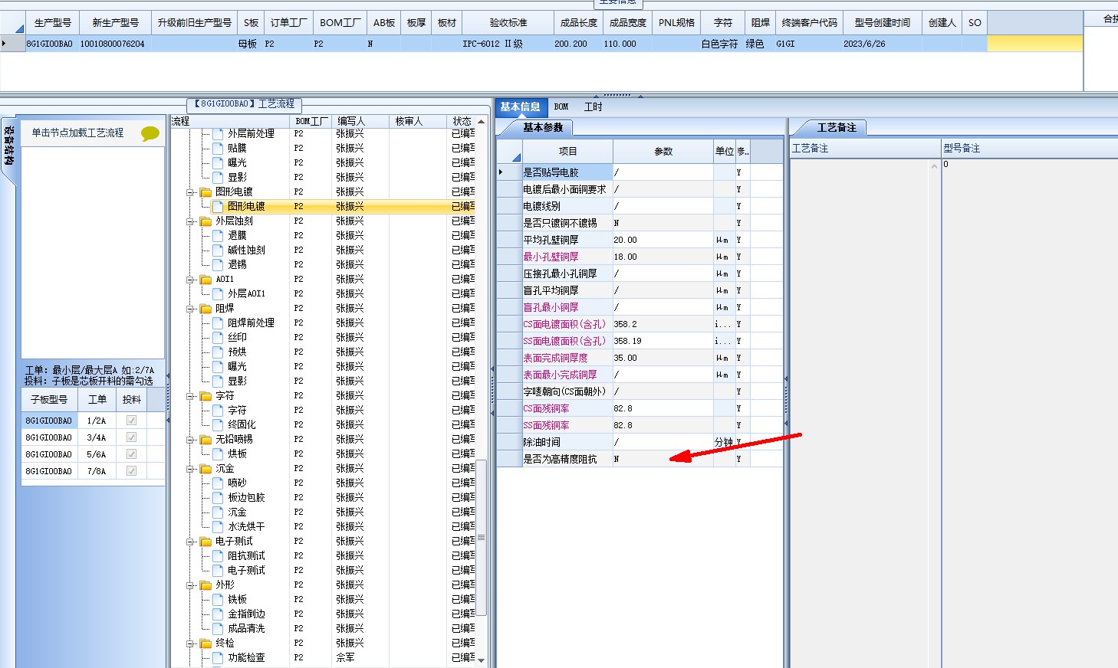Viewport: 1118px width, 668px height.
Task: Click the 成品长度 column header
Action: pos(579,23)
